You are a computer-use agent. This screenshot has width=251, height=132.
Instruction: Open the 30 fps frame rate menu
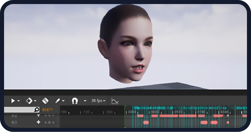coord(98,101)
